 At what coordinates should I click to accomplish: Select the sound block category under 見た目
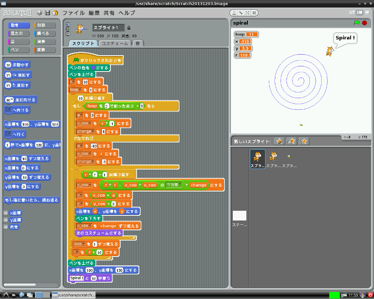[x=19, y=42]
